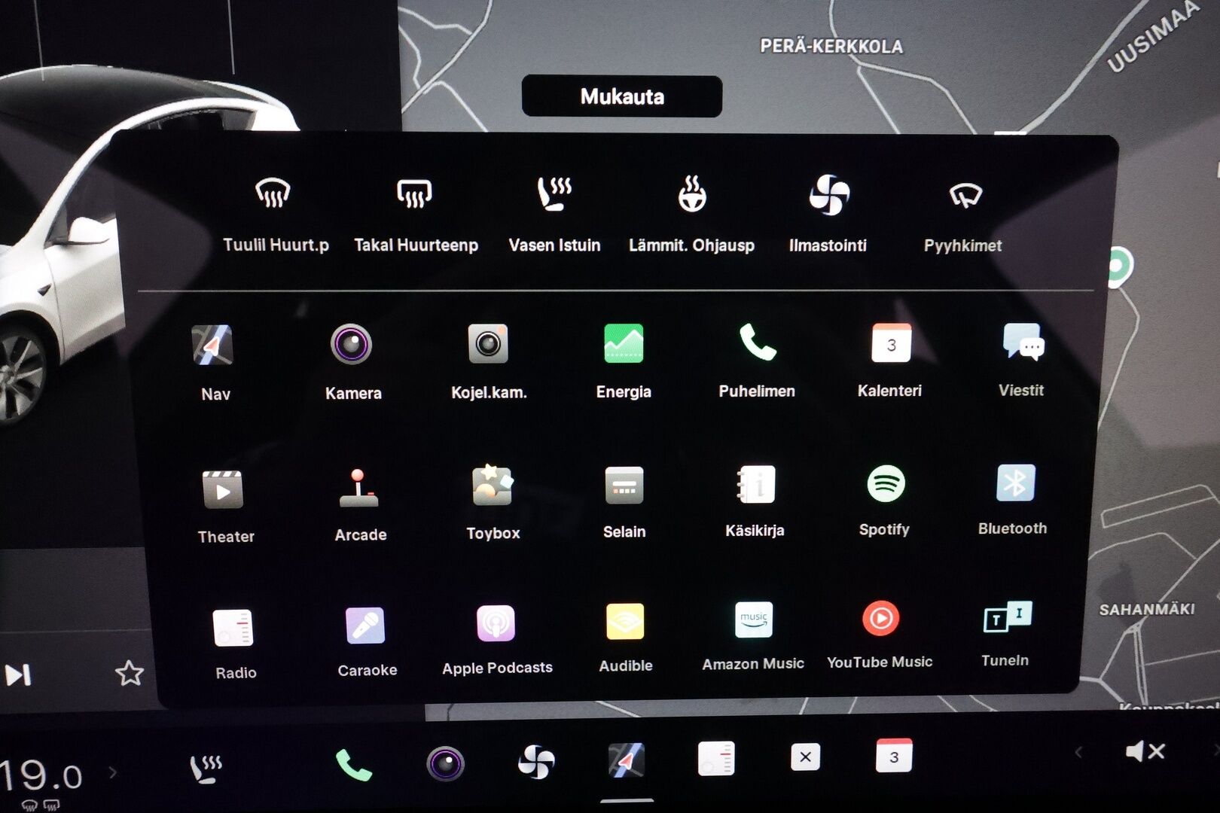The height and width of the screenshot is (813, 1220).
Task: Launch the Kamera app
Action: click(x=351, y=344)
